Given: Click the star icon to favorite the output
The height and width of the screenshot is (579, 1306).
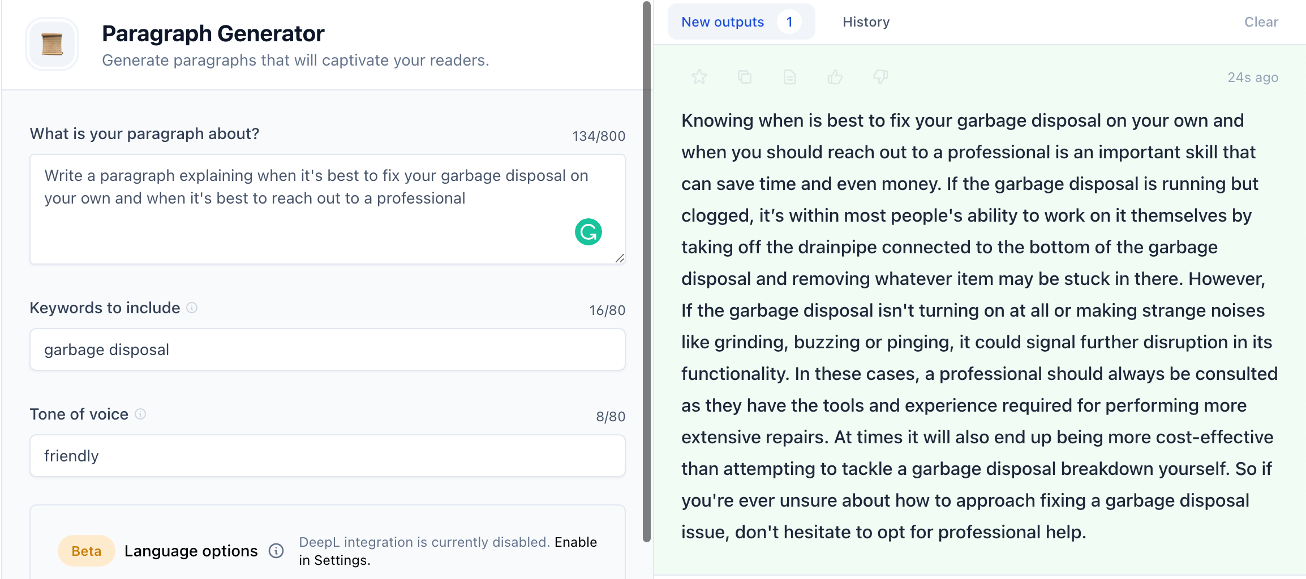Looking at the screenshot, I should [x=699, y=77].
